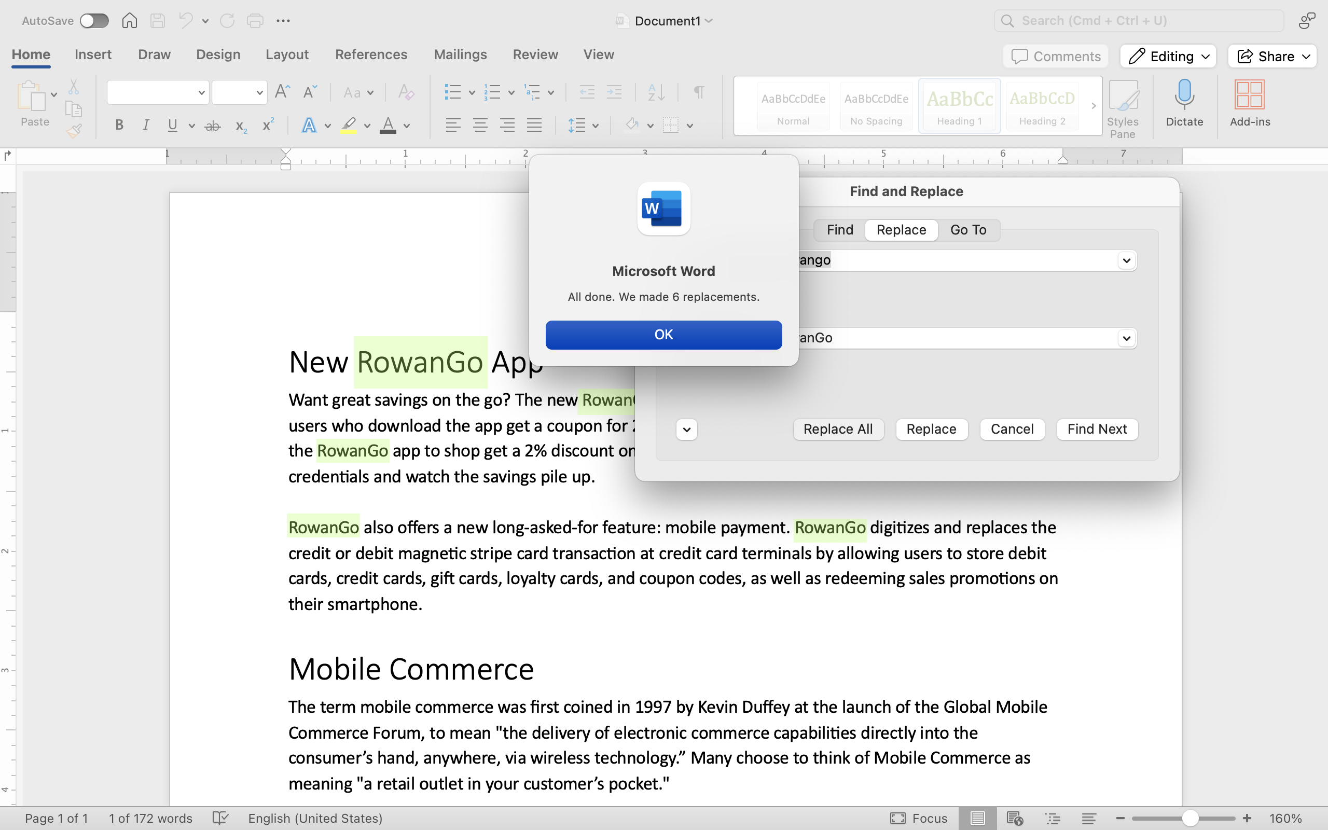Click the share-people icon in top right
1328x830 pixels.
pyautogui.click(x=1307, y=21)
